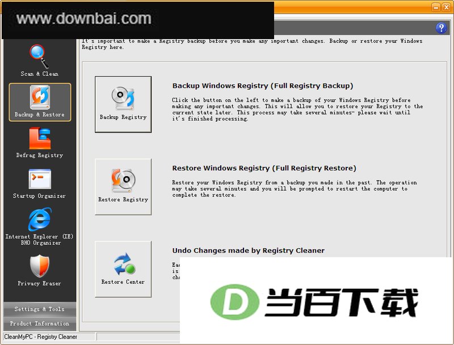Click the Undo Changes made by Registry Cleaner heading
This screenshot has height=345, width=454.
pos(249,250)
